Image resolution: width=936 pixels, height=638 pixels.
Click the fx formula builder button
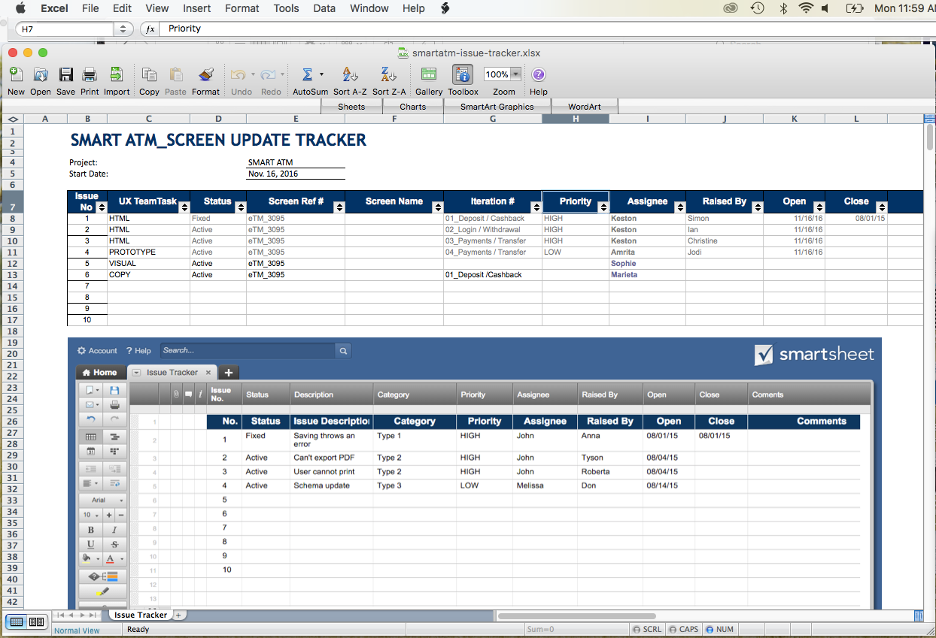click(150, 29)
